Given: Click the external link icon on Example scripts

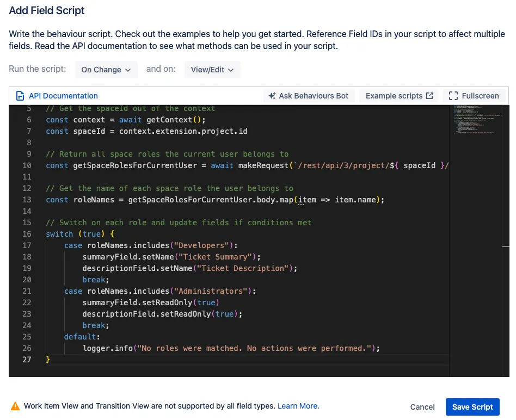Looking at the screenshot, I should (x=429, y=96).
